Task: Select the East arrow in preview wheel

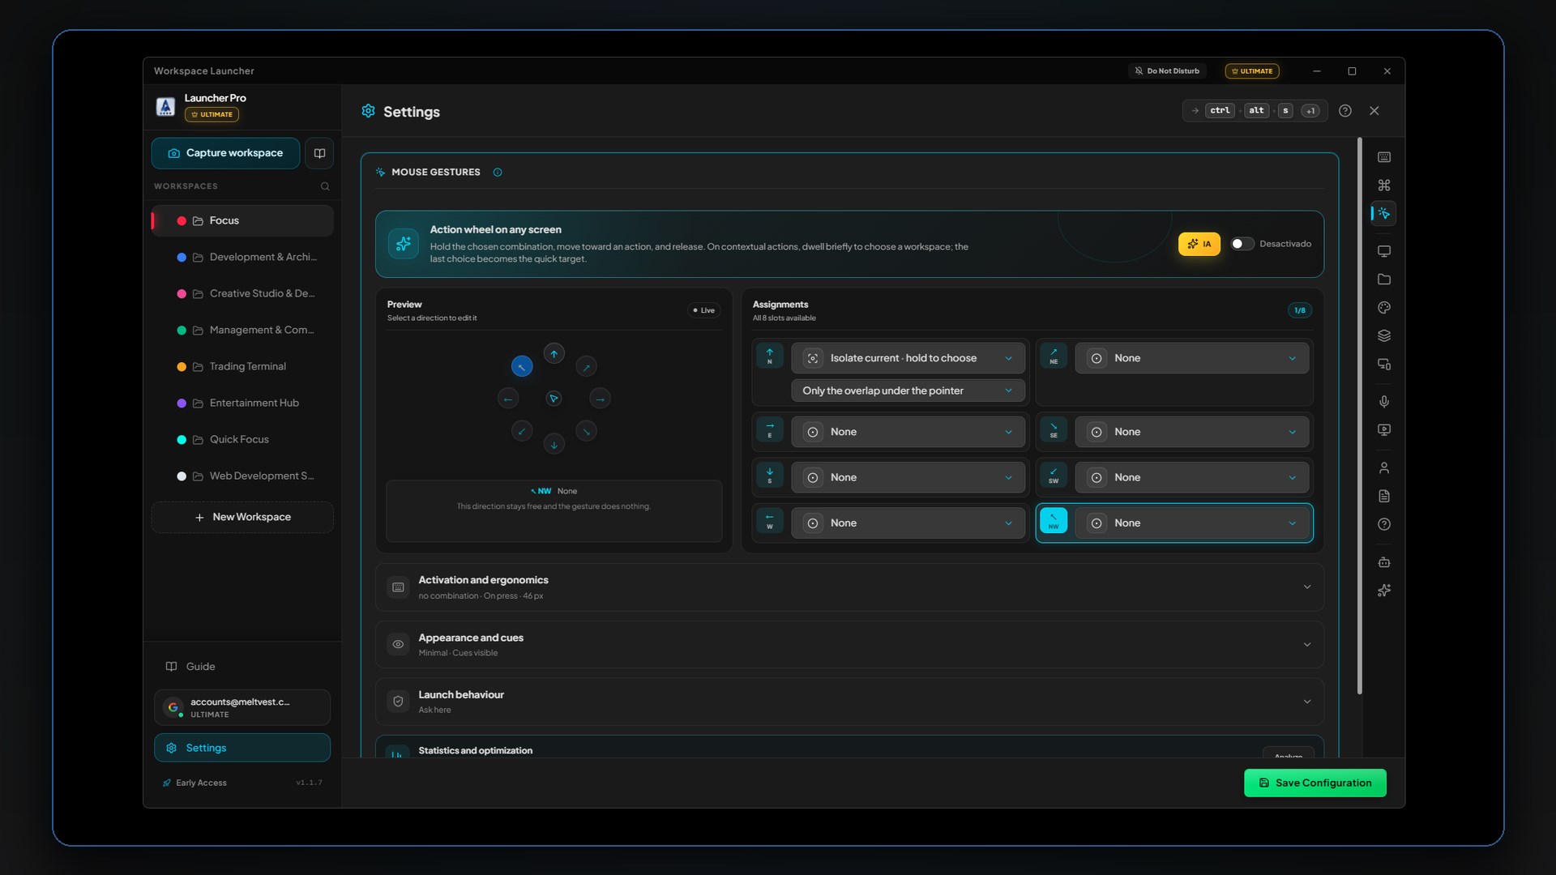Action: coord(600,399)
